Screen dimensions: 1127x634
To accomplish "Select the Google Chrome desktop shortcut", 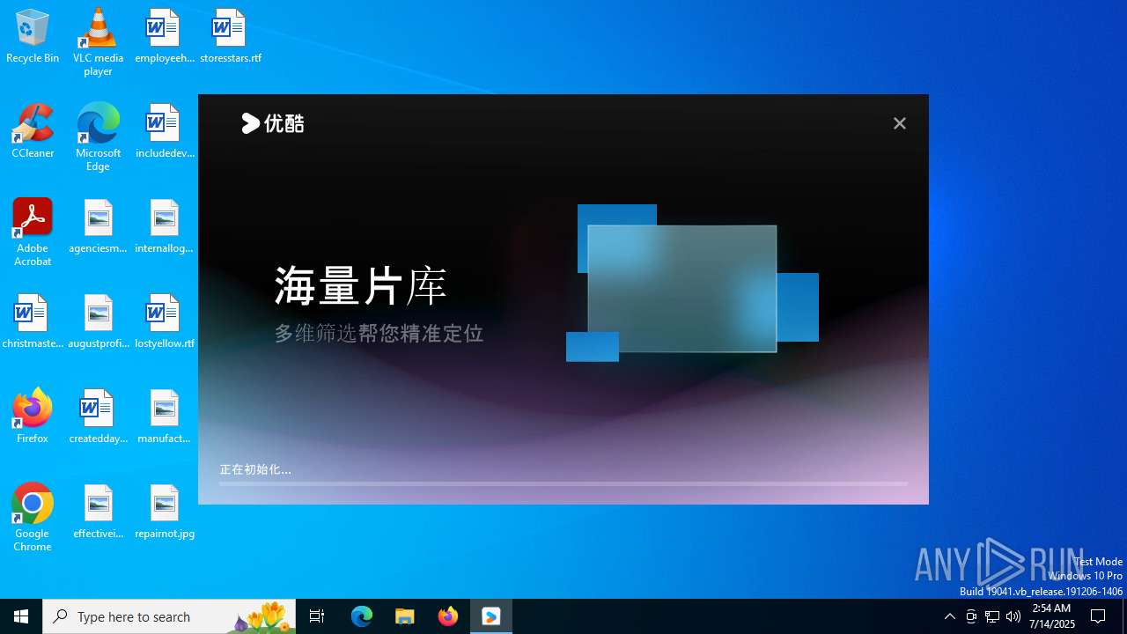I will point(33,518).
